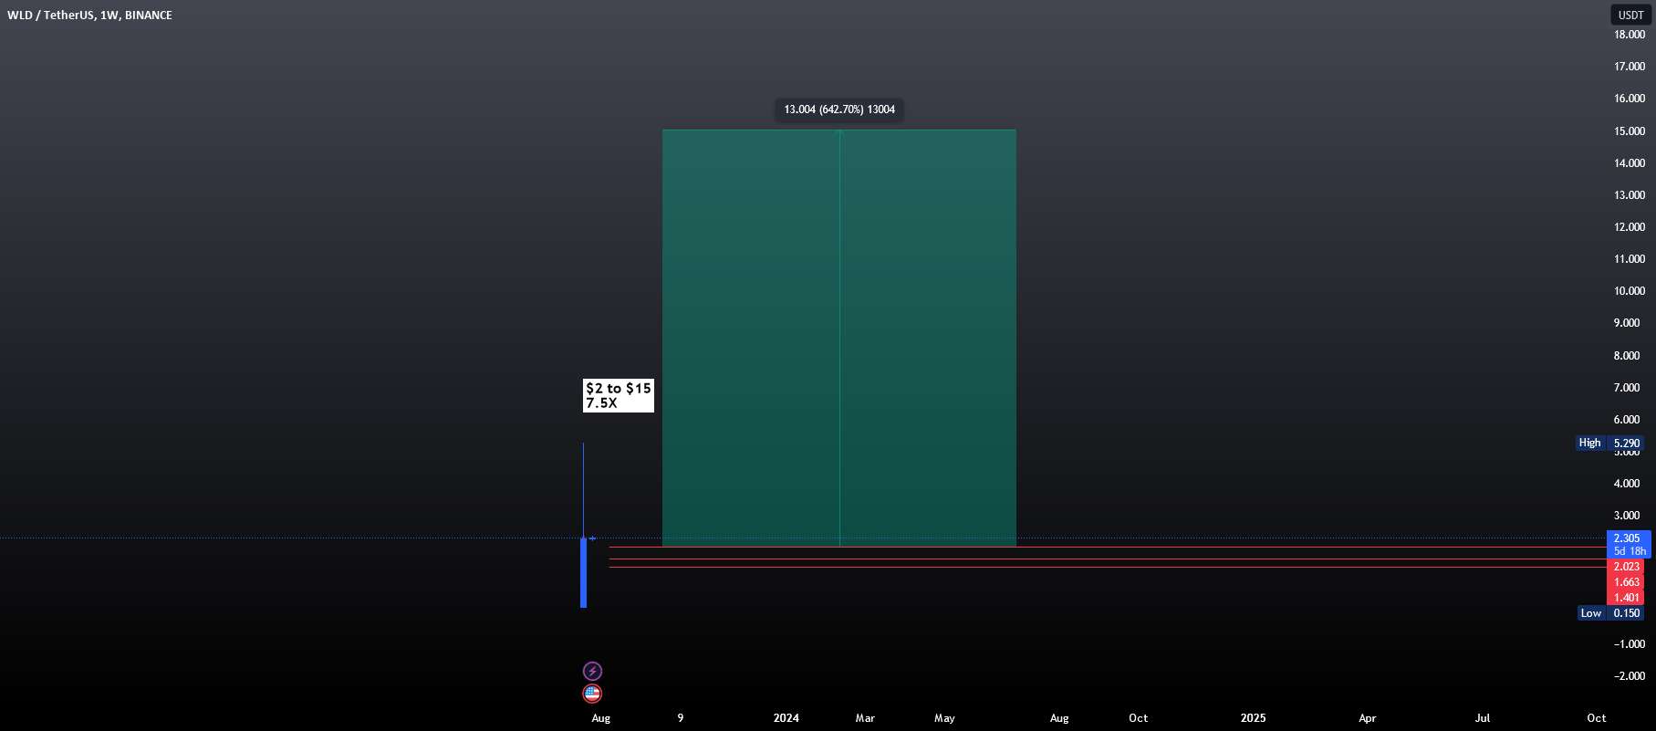
Task: Click the 10.000 price scale label
Action: (1630, 291)
